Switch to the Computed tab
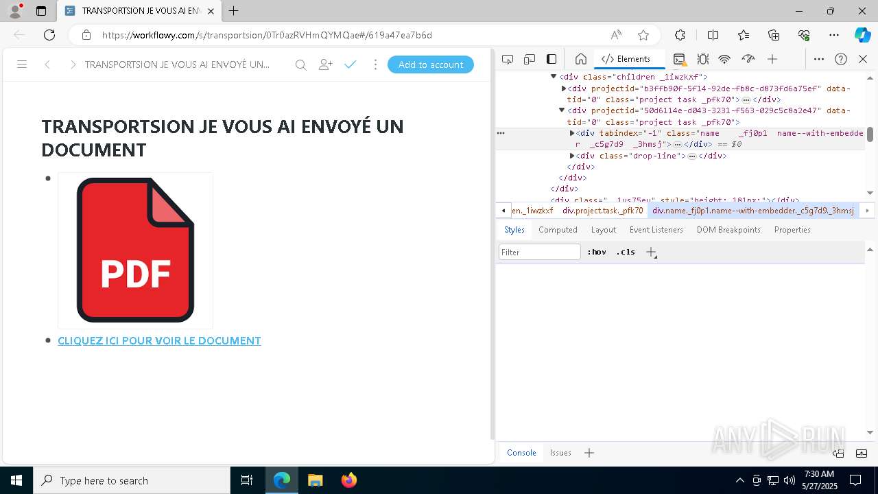This screenshot has height=494, width=878. [558, 230]
